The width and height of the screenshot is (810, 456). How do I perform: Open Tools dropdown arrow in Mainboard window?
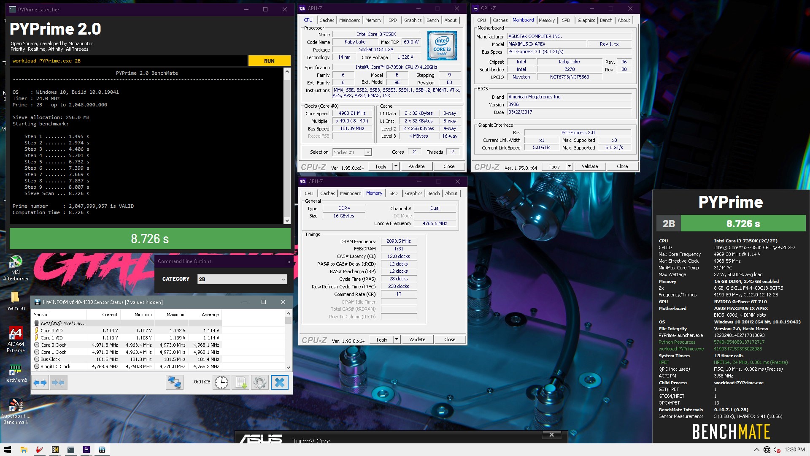569,166
